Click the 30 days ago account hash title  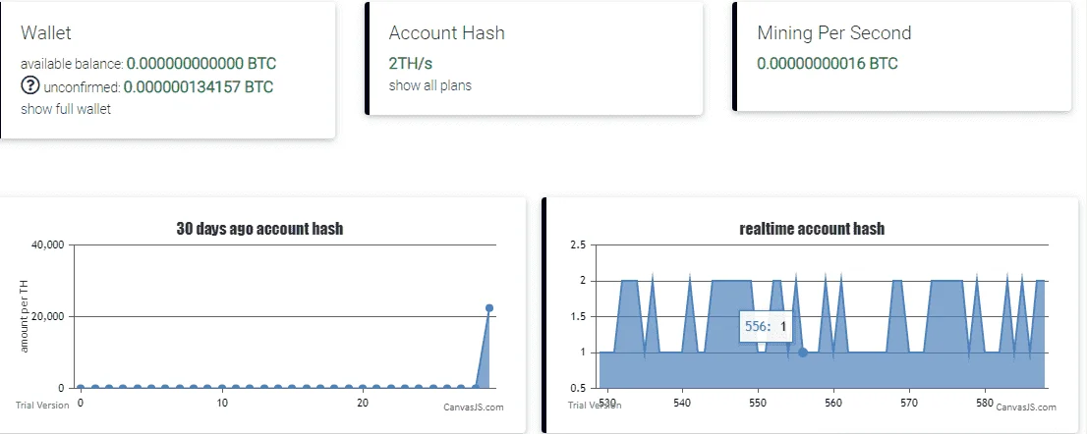click(259, 229)
